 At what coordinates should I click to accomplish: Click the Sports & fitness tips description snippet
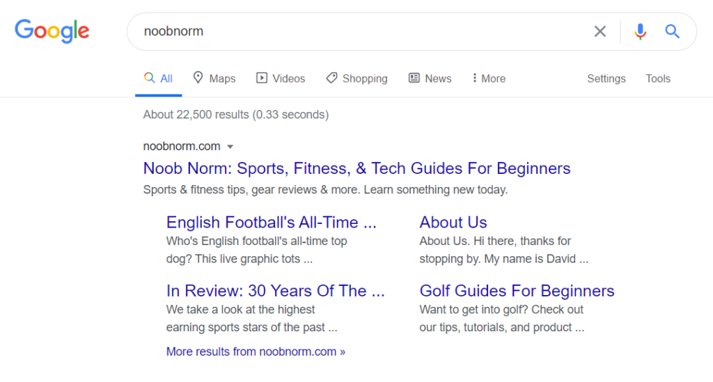325,189
